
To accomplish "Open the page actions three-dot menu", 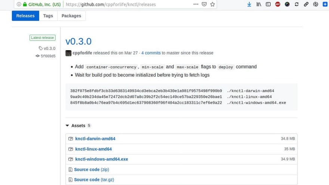I will click(196, 4).
